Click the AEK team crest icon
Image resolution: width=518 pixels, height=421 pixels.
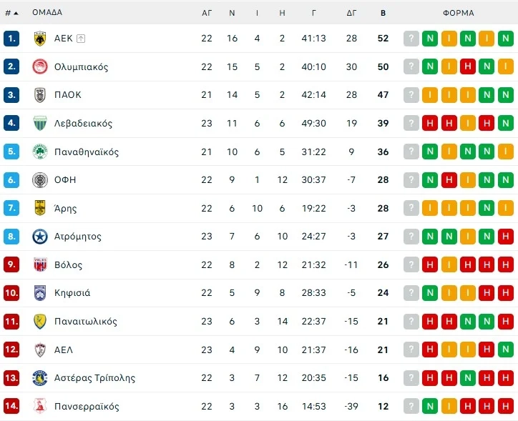click(40, 39)
